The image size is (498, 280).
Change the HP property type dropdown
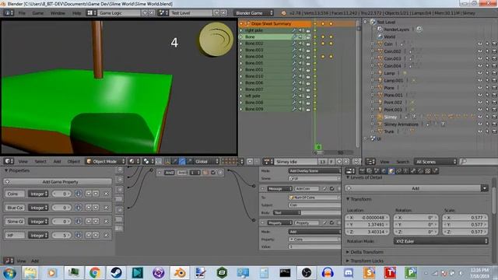coord(38,235)
